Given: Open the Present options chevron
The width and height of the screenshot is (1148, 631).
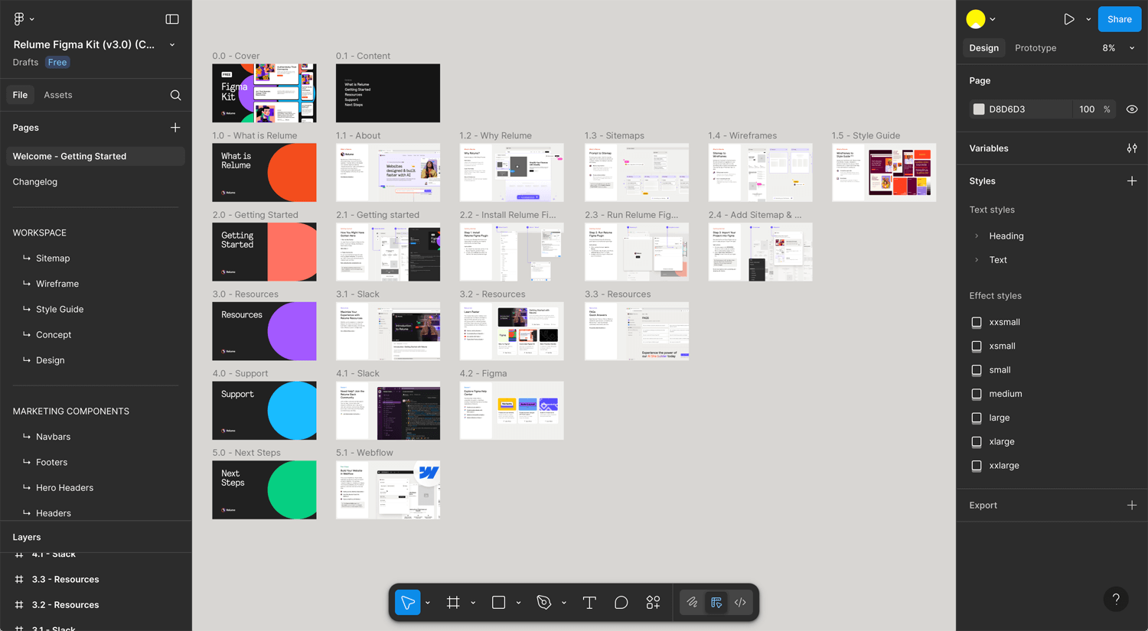Looking at the screenshot, I should coord(1088,20).
